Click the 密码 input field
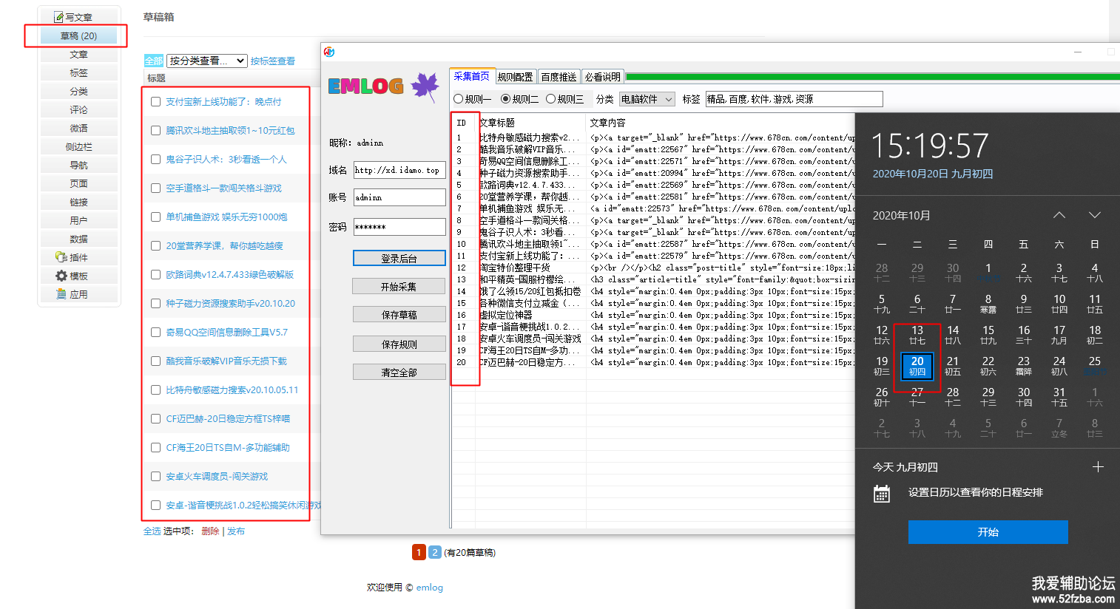 399,227
